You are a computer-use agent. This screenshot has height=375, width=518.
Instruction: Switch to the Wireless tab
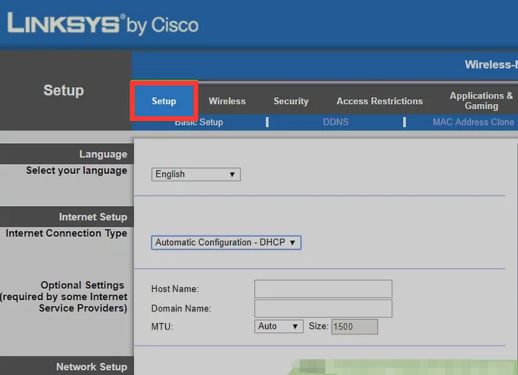click(227, 101)
